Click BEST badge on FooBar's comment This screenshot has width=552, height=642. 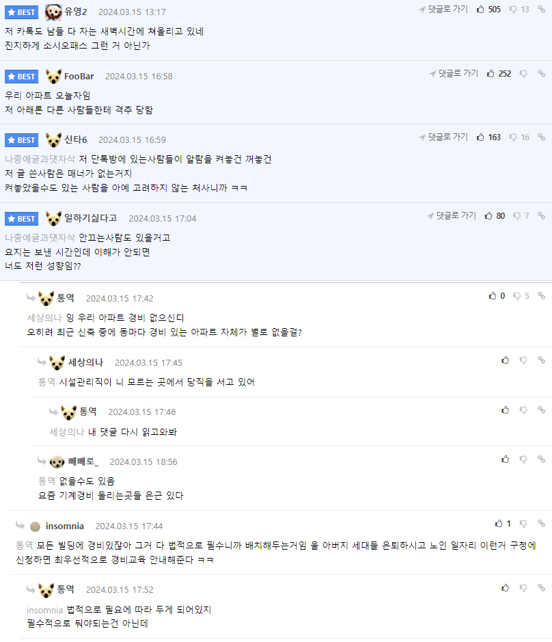[x=21, y=77]
